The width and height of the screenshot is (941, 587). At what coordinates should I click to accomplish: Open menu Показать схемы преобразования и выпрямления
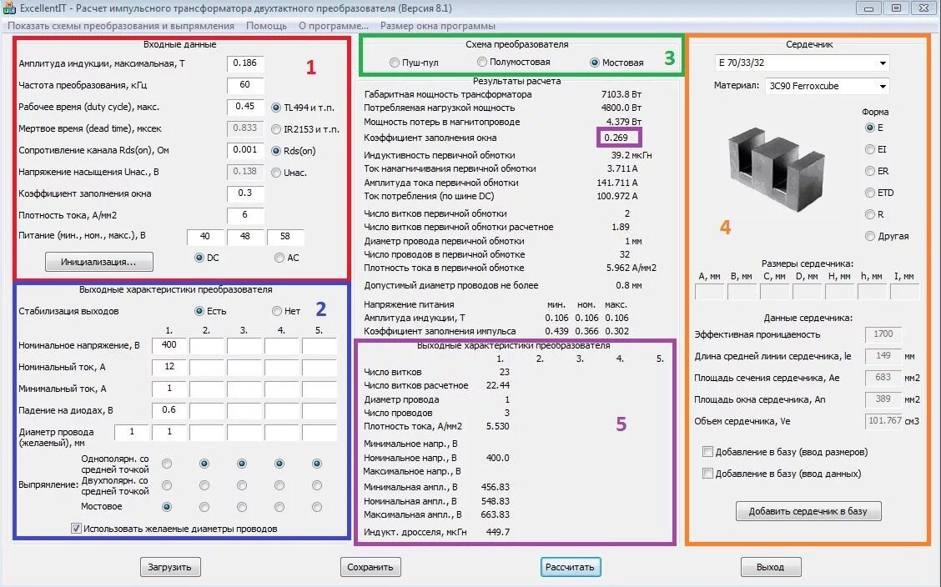[121, 26]
